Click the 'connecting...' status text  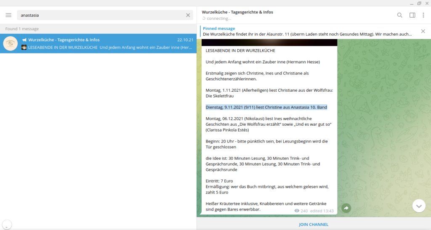pos(219,19)
